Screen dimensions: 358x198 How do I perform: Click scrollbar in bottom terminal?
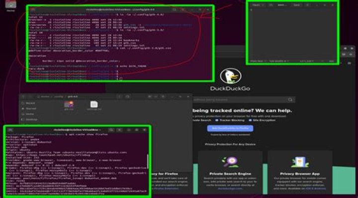pyautogui.click(x=148, y=161)
